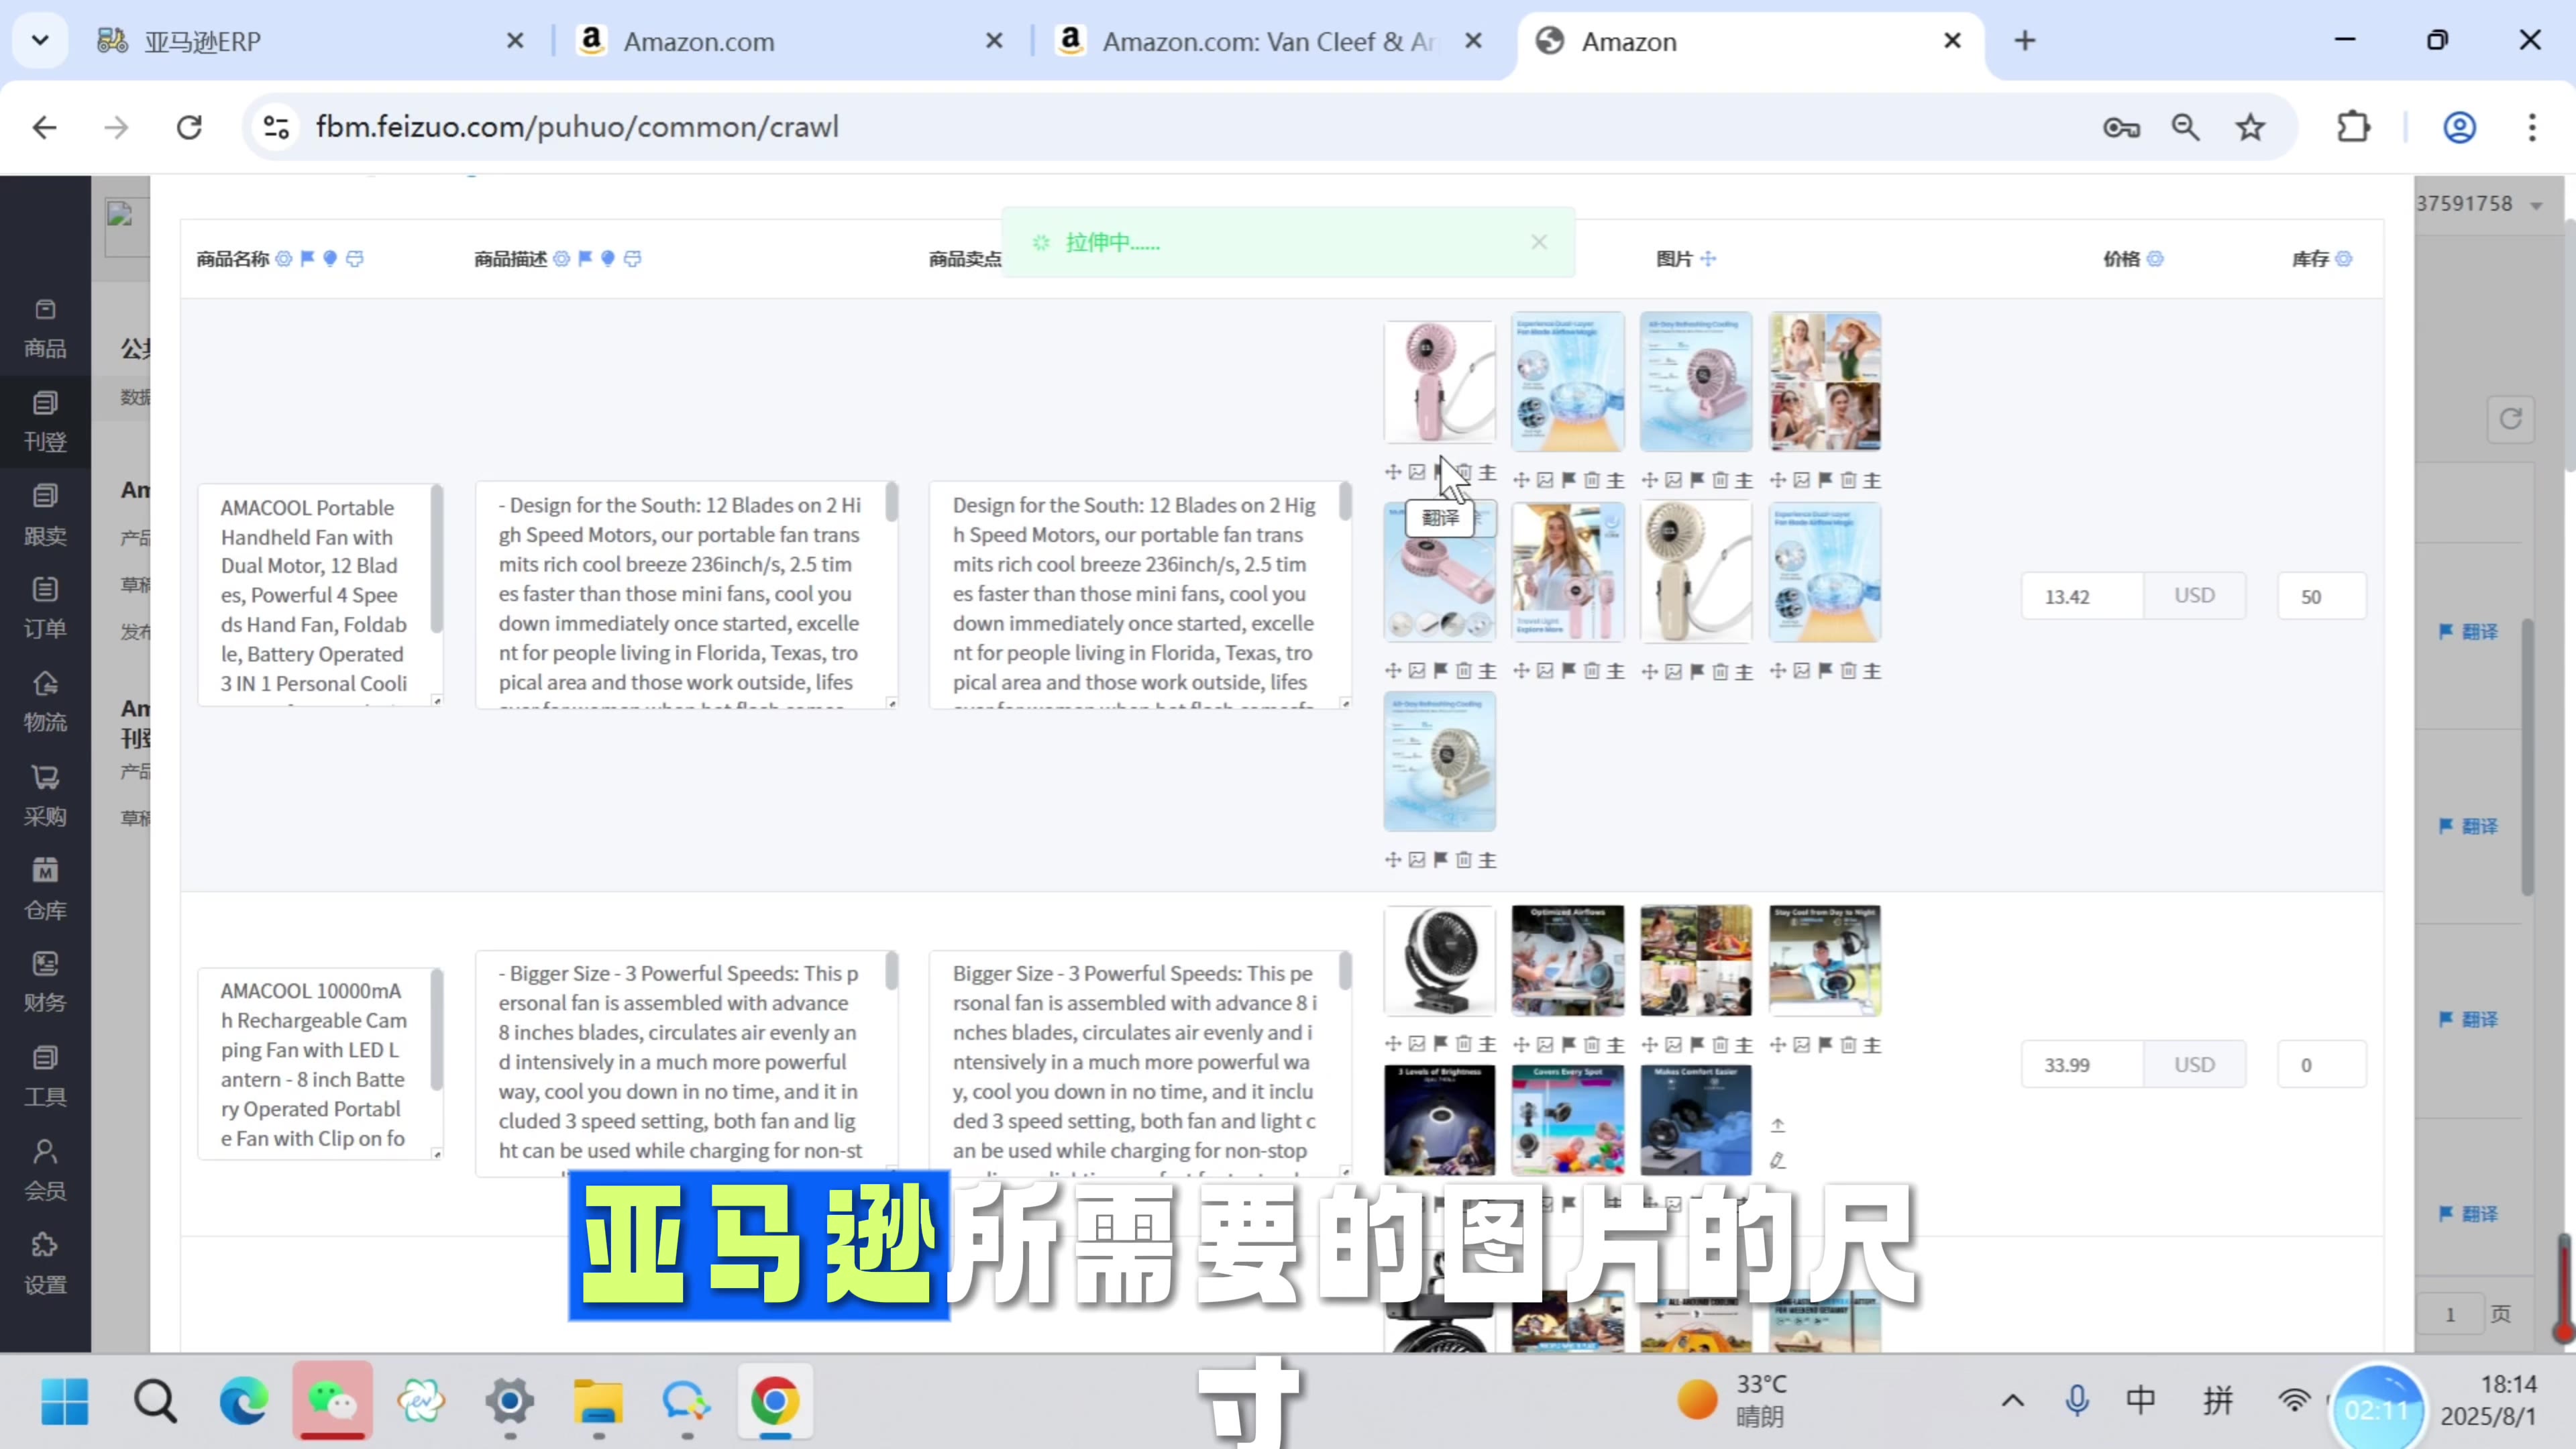The width and height of the screenshot is (2576, 1449).
Task: Set the beige handheld fan image as main (主)
Action: [1744, 671]
